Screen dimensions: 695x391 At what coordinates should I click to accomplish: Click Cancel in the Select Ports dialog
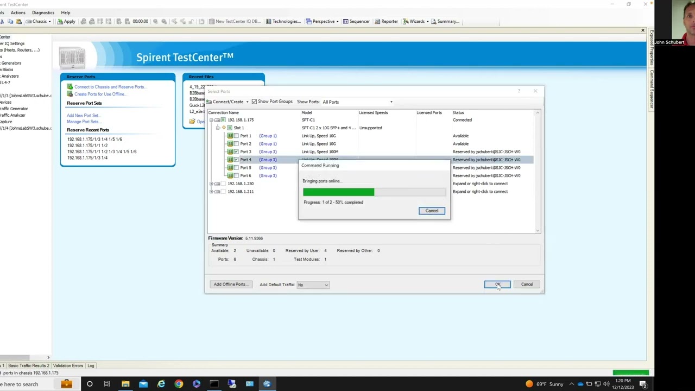point(527,285)
